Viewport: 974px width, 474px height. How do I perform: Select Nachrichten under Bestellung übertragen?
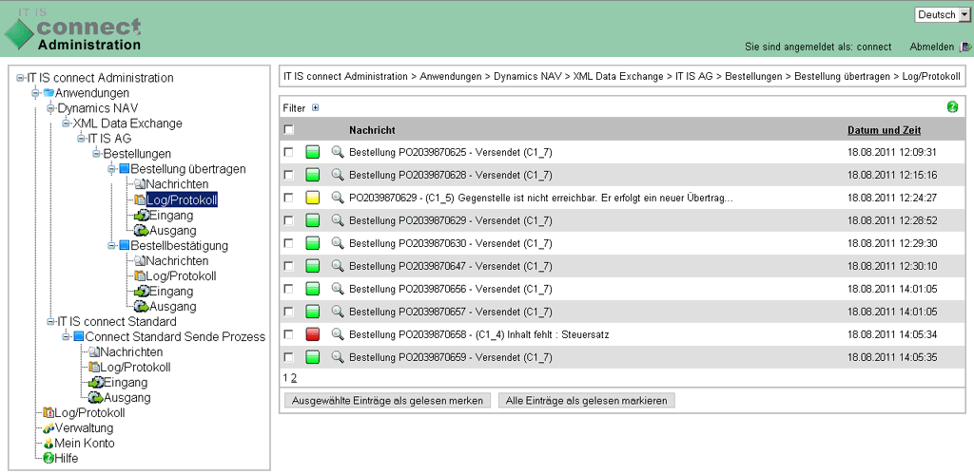tap(177, 184)
